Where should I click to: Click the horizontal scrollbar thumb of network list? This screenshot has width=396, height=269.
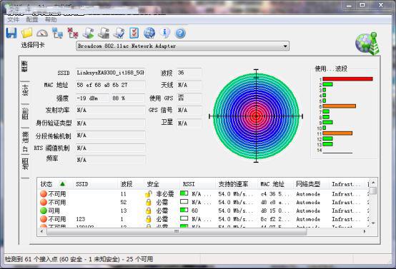coord(177,231)
